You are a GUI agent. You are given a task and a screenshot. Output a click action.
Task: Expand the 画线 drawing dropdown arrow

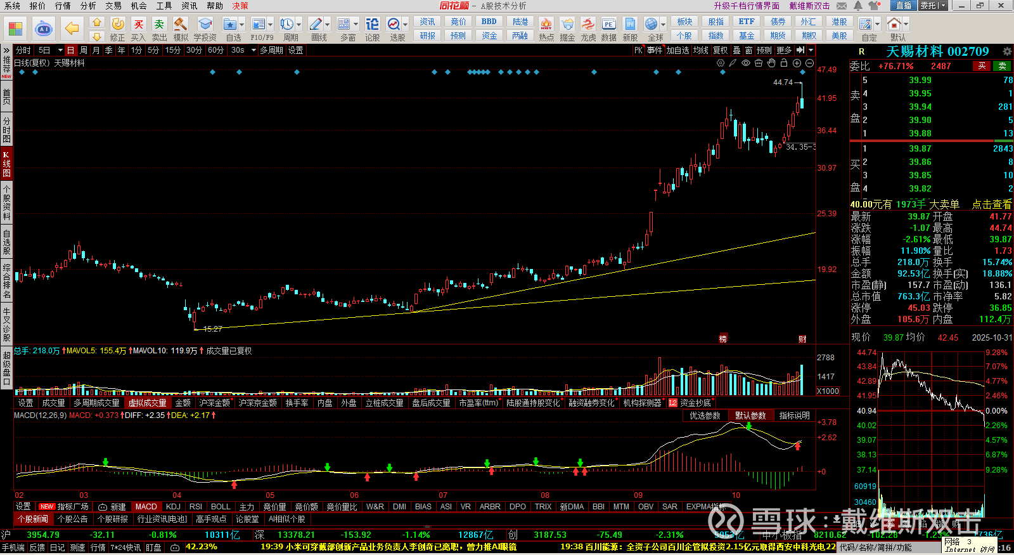pos(328,25)
